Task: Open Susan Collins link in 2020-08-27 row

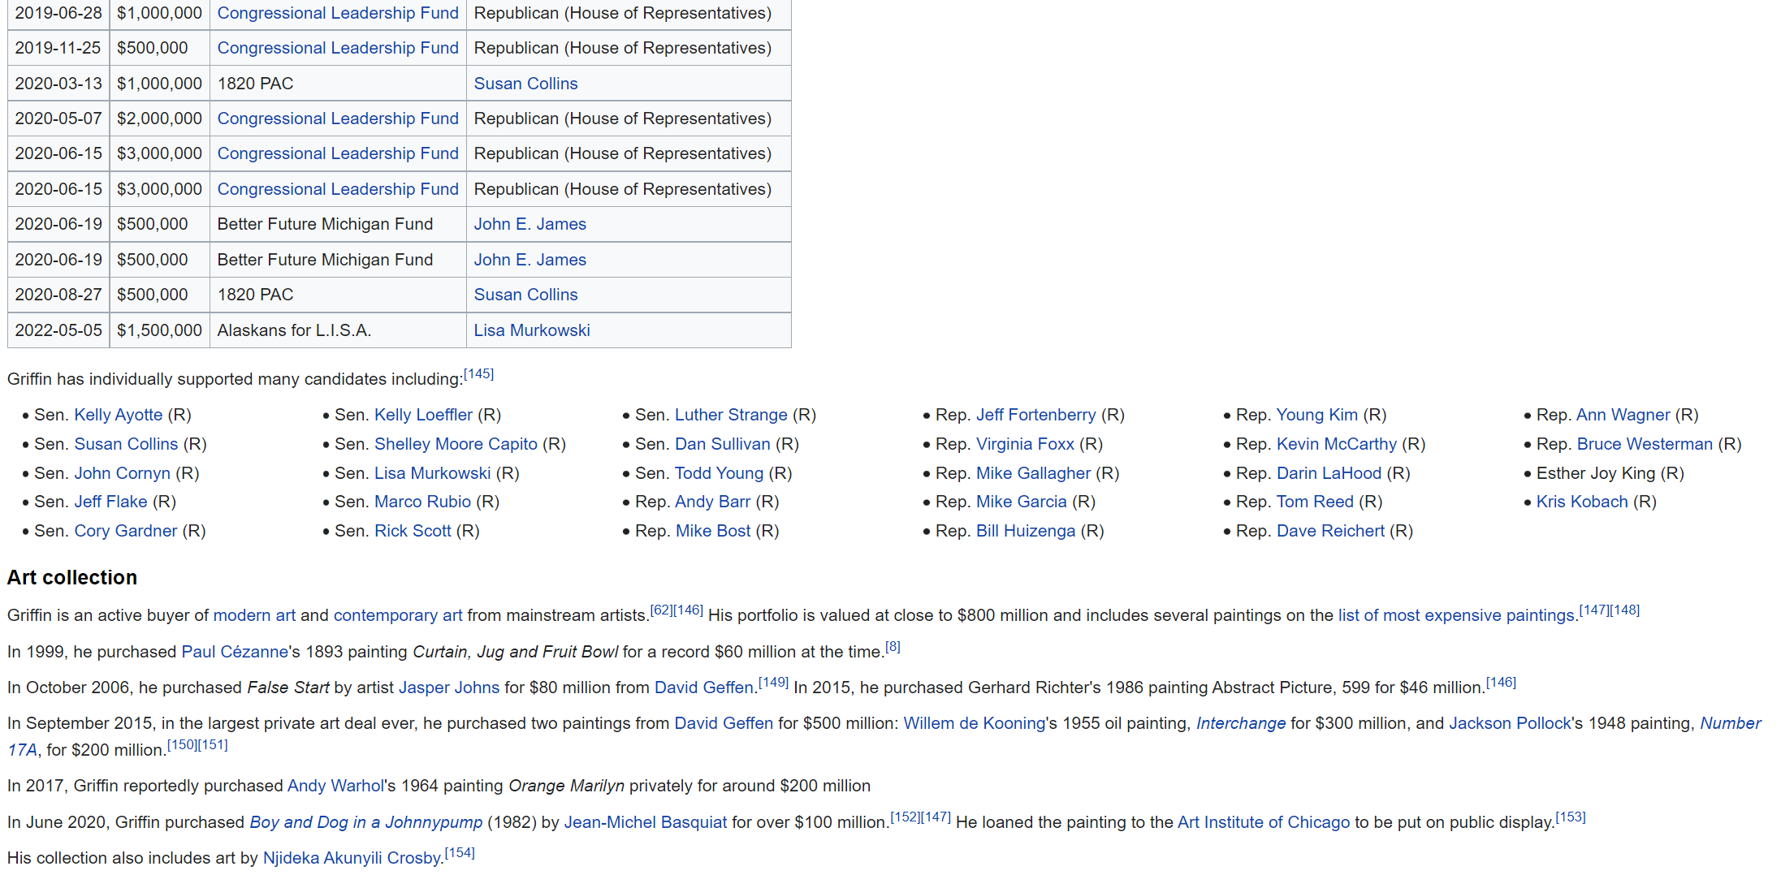Action: tap(525, 295)
